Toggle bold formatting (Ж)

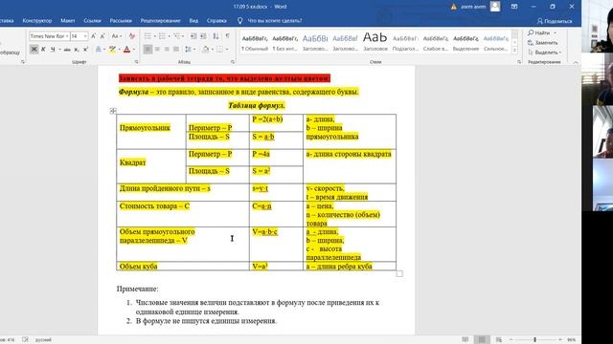[34, 49]
